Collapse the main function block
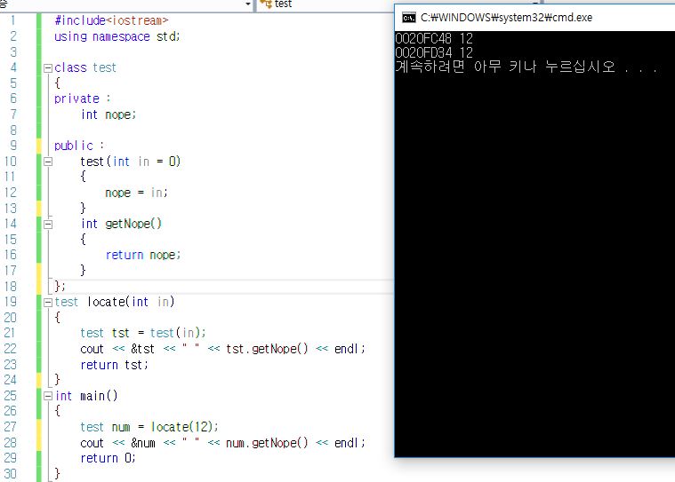The width and height of the screenshot is (675, 482). pyautogui.click(x=47, y=396)
